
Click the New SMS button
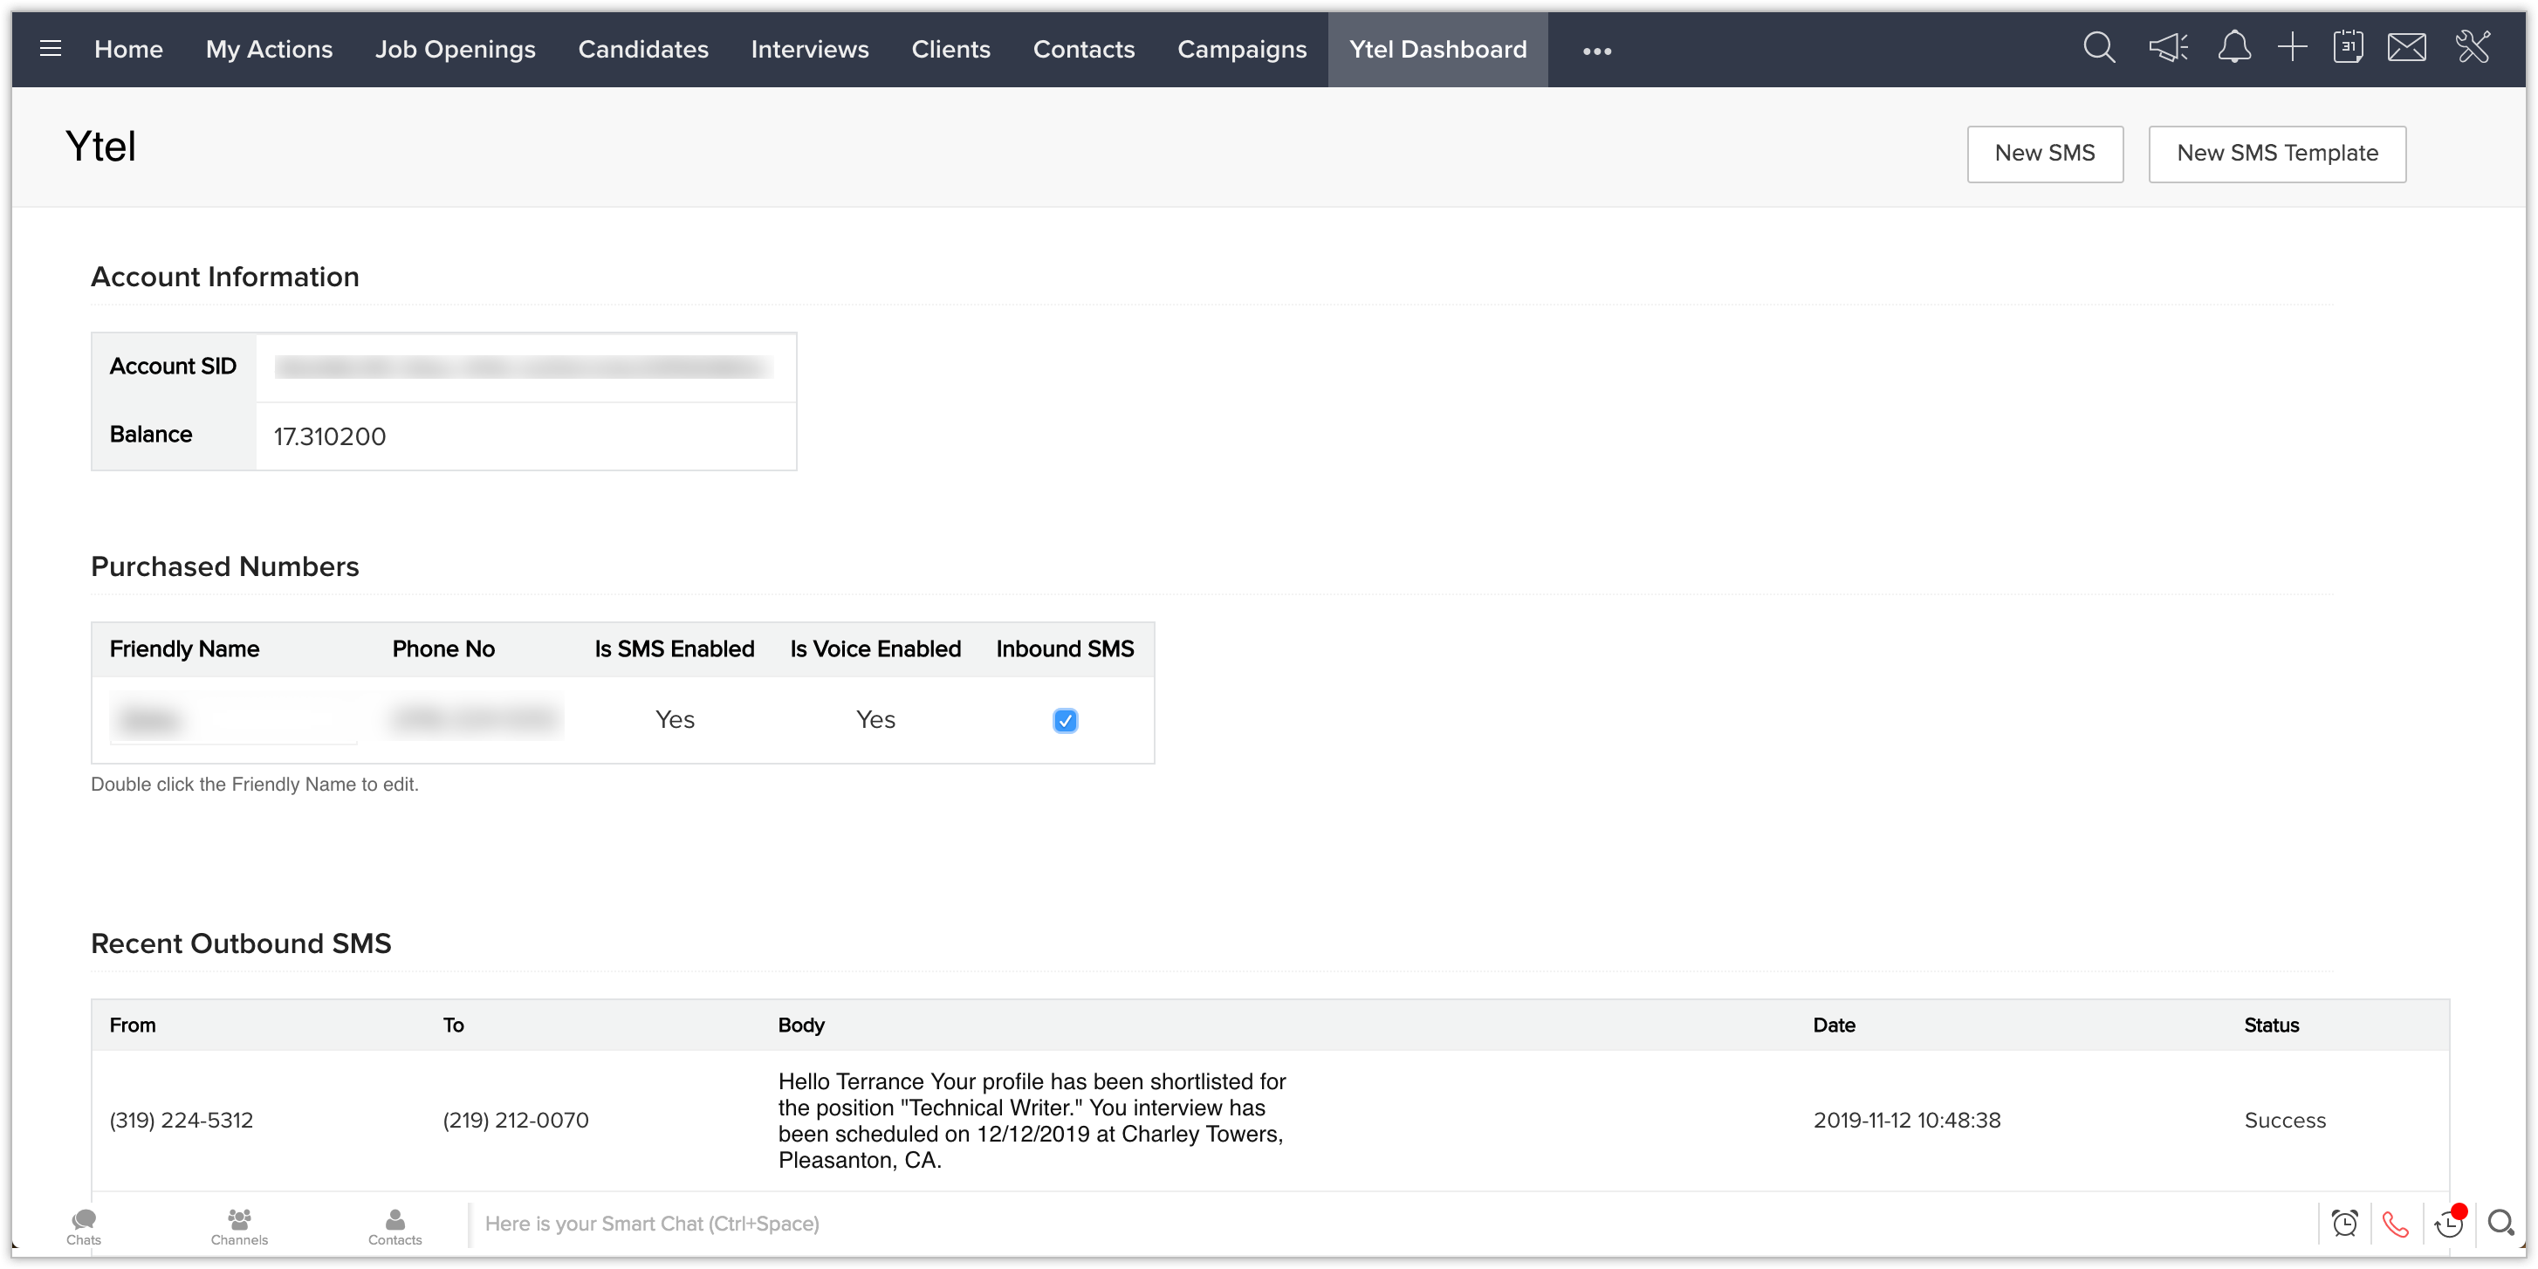tap(2044, 154)
